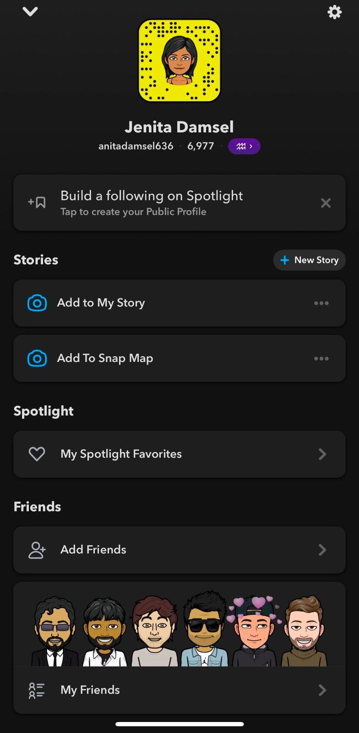Tap the username anitadamsel636

point(136,146)
